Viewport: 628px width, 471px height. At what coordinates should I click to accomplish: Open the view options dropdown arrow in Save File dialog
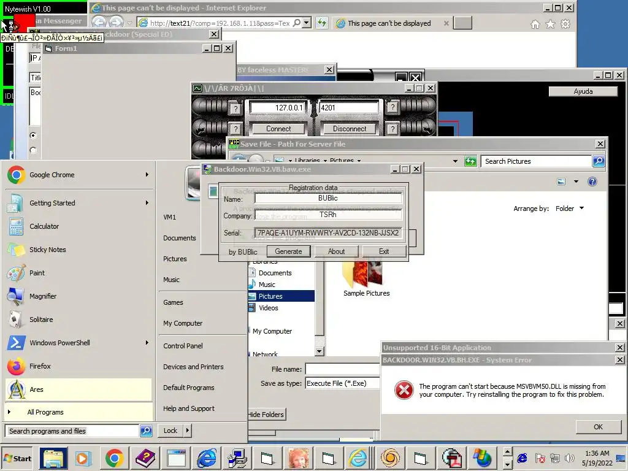pyautogui.click(x=576, y=182)
